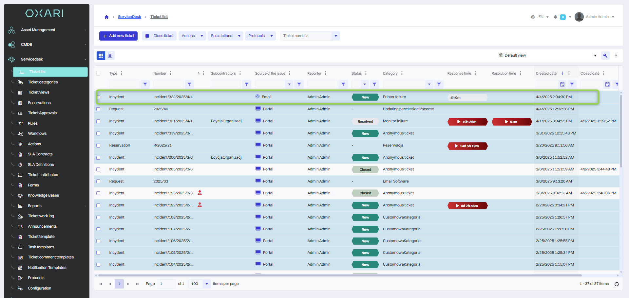The height and width of the screenshot is (298, 629).
Task: Click the Add new ticket button
Action: [x=118, y=36]
